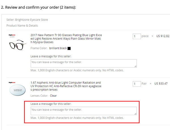This screenshot has width=170, height=130.
Task: Click the glasses quantity input field
Action: pos(137,36)
